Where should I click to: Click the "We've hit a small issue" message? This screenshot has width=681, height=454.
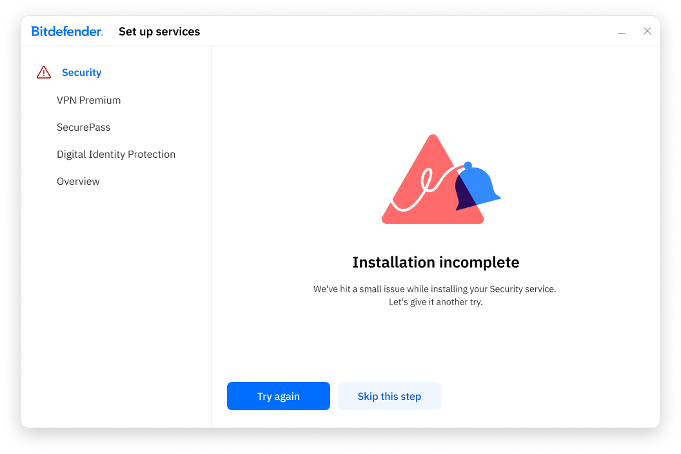click(x=435, y=288)
